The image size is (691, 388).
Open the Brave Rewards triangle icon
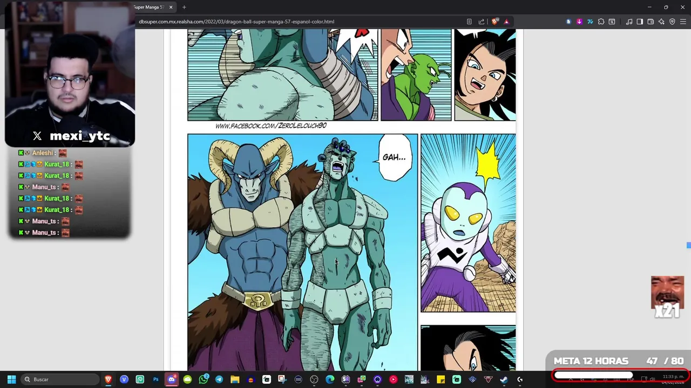tap(506, 22)
